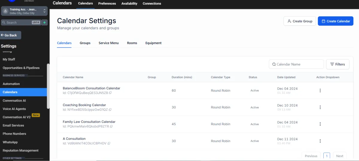Click page 1 in the pagination
This screenshot has width=359, height=161.
point(327,156)
